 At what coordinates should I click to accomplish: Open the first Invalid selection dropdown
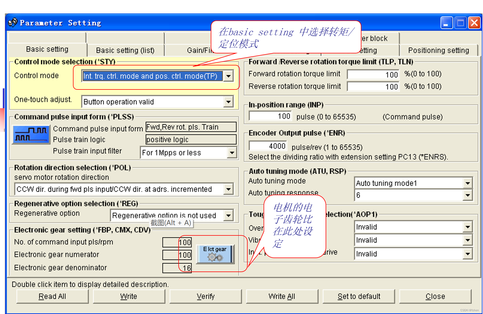pyautogui.click(x=468, y=227)
